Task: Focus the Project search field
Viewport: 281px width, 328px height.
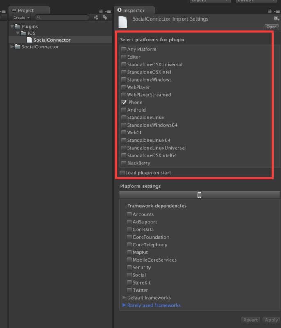Action: click(62, 17)
